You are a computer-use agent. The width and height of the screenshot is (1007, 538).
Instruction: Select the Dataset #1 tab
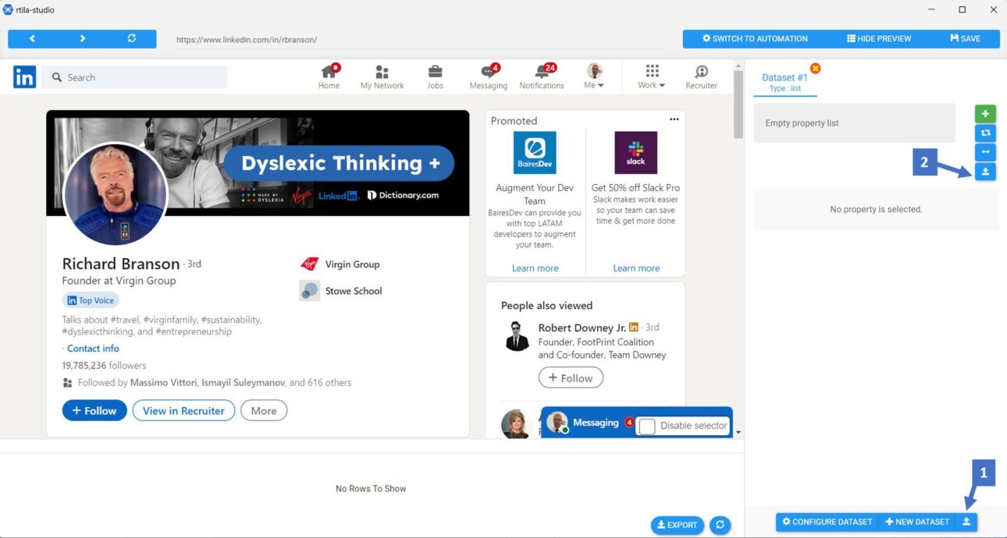(785, 82)
